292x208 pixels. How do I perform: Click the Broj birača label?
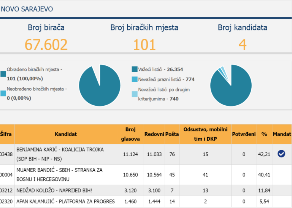(46, 27)
